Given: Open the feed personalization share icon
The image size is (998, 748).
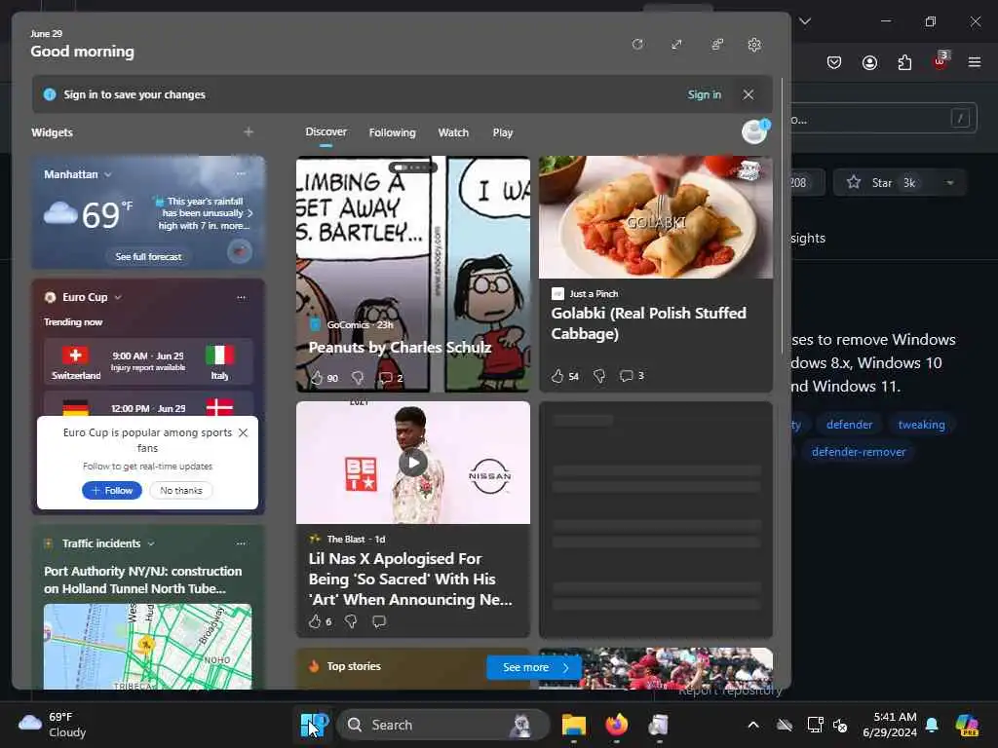Looking at the screenshot, I should [x=717, y=45].
